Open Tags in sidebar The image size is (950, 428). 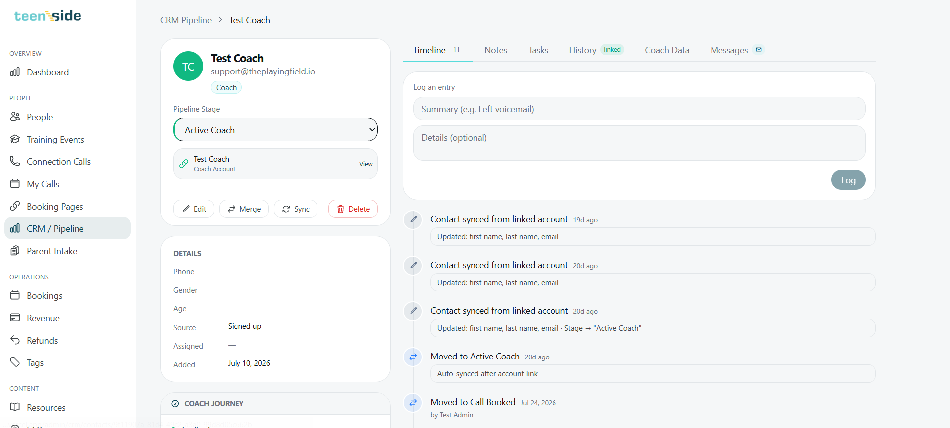[68, 363]
